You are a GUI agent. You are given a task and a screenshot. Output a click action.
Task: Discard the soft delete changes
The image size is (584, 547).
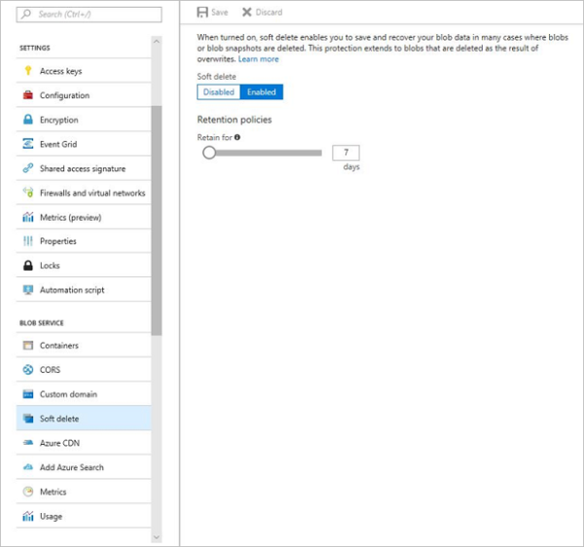click(262, 13)
